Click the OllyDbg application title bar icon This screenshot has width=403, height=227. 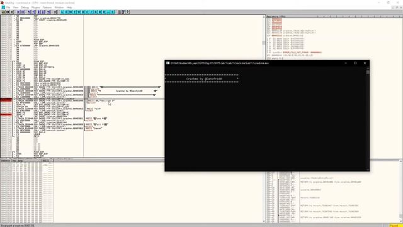click(3, 3)
